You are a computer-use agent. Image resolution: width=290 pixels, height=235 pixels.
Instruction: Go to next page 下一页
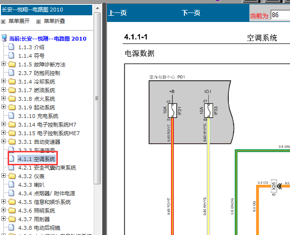pyautogui.click(x=191, y=13)
